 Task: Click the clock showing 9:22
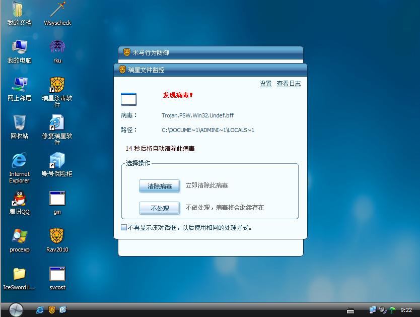(x=406, y=310)
